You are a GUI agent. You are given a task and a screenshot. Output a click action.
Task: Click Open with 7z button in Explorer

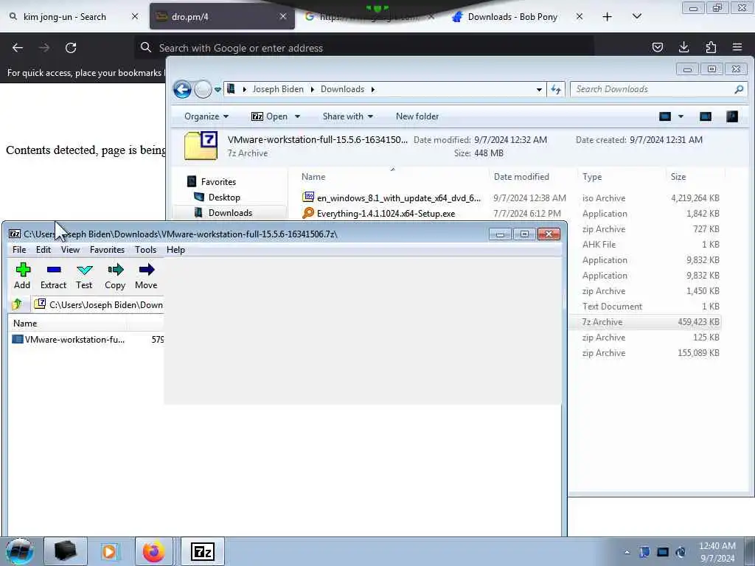(270, 116)
